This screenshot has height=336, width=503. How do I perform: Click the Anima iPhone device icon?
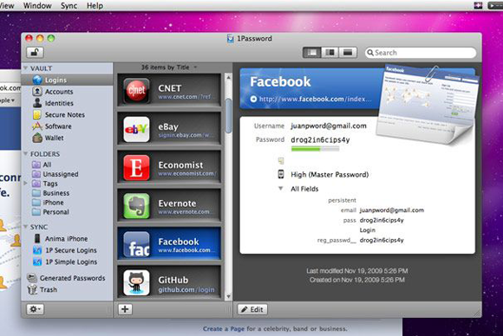tap(37, 239)
